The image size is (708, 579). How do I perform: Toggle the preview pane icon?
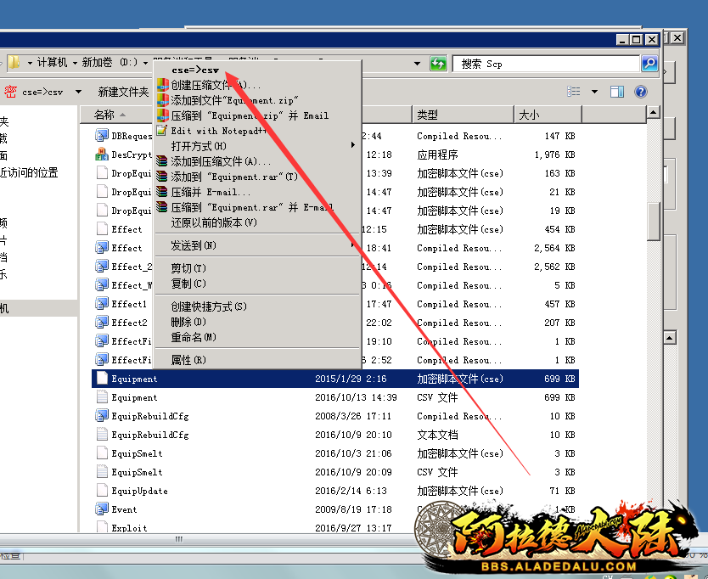[617, 92]
